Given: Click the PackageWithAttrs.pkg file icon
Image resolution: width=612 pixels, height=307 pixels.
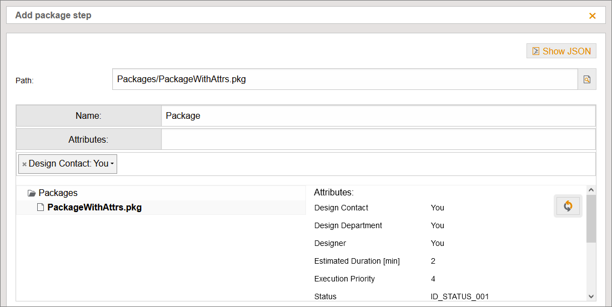Looking at the screenshot, I should coord(40,207).
